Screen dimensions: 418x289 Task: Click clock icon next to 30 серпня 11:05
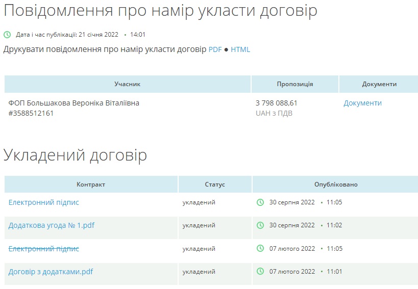tap(260, 202)
